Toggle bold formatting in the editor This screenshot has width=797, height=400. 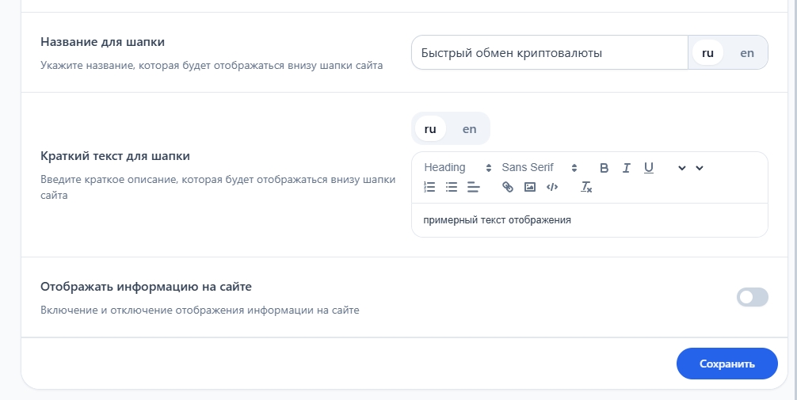[x=604, y=168]
